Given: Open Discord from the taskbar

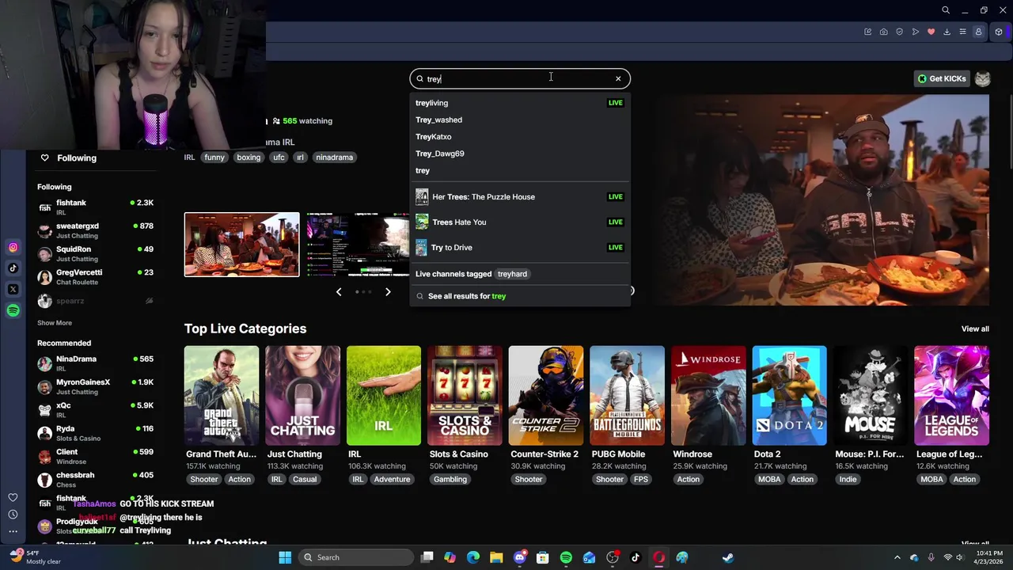Looking at the screenshot, I should point(519,557).
